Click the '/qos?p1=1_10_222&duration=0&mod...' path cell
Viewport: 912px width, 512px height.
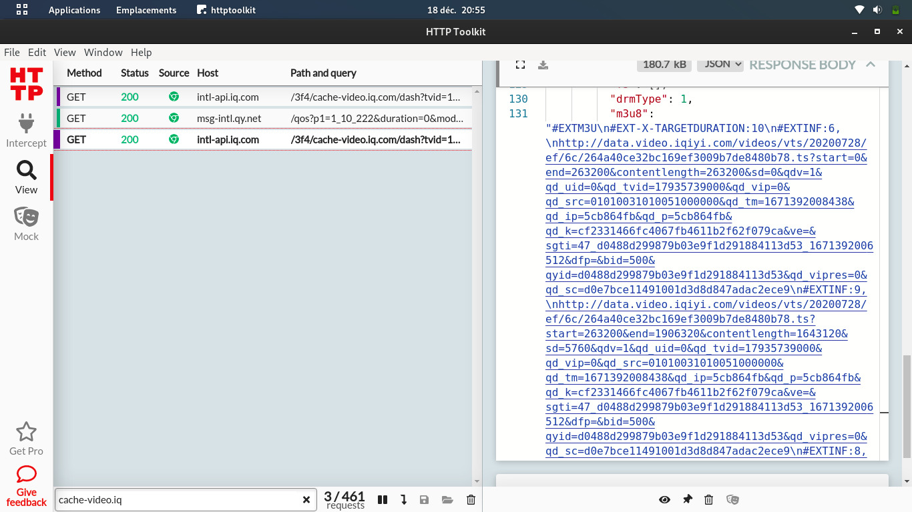(375, 118)
